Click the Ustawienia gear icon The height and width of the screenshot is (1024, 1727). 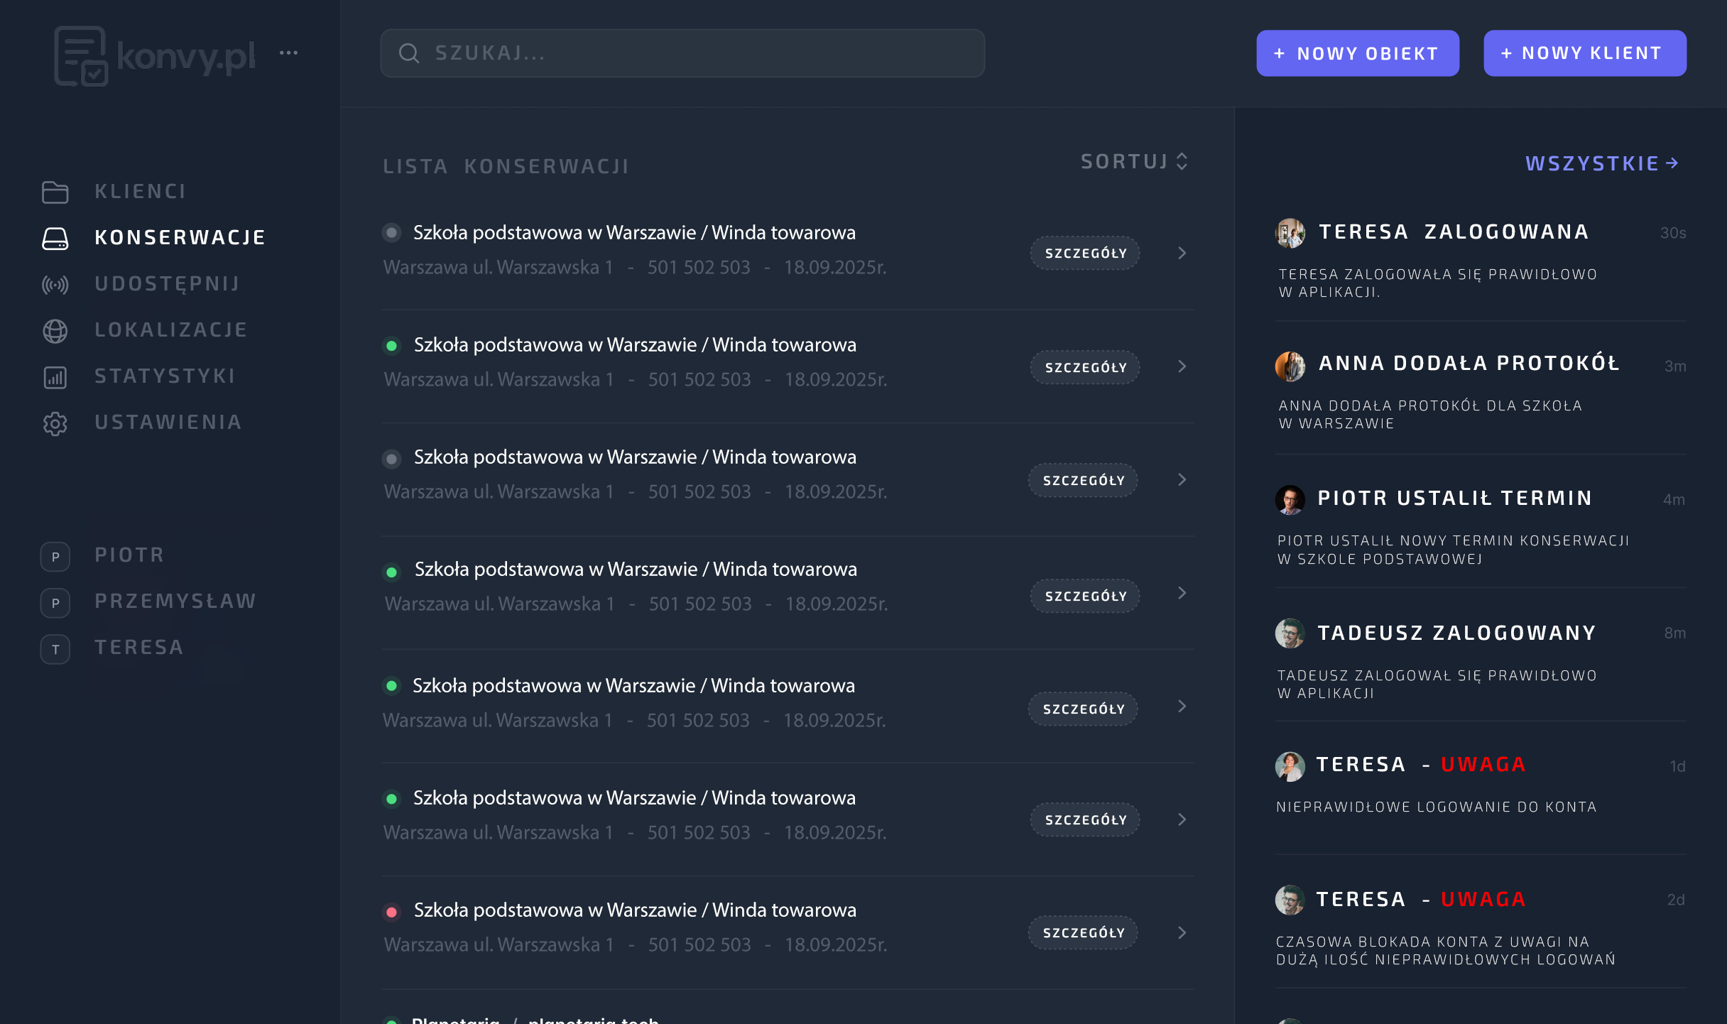pyautogui.click(x=55, y=423)
